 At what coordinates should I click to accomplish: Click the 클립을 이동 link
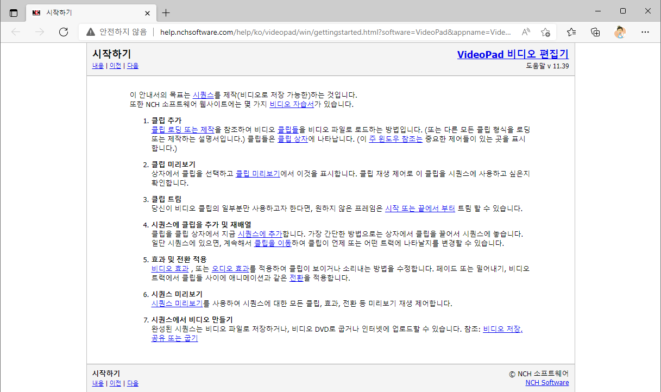tap(273, 243)
